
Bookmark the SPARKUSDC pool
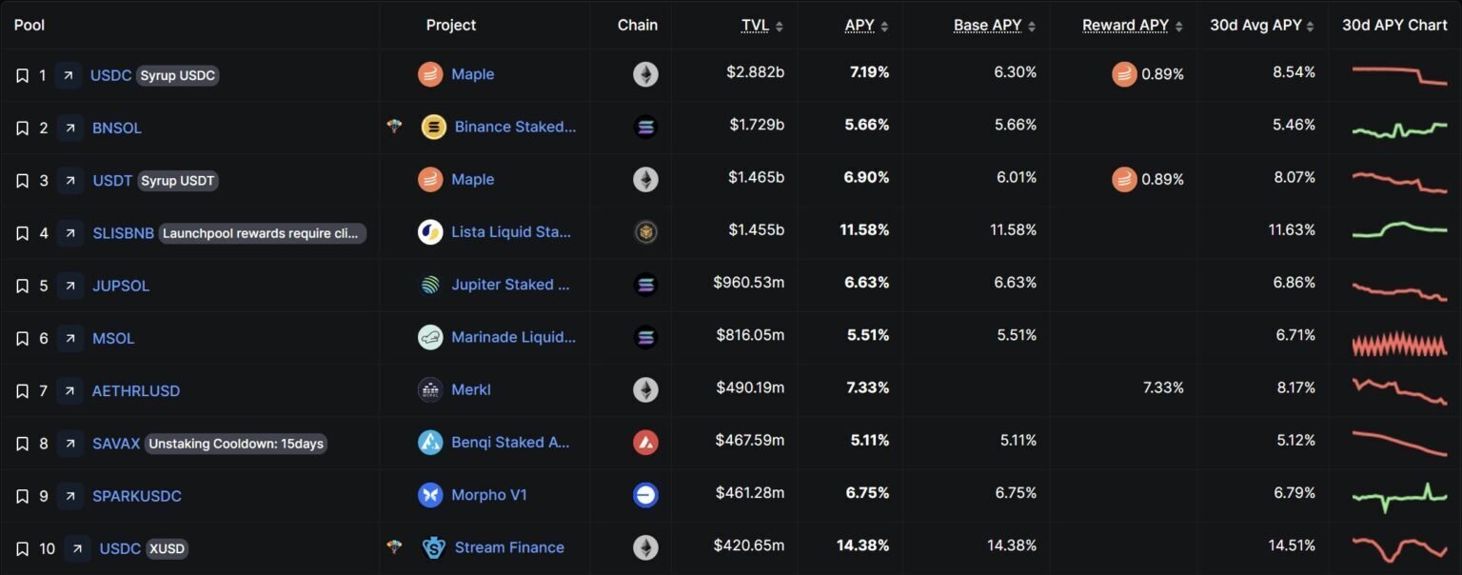tap(22, 496)
